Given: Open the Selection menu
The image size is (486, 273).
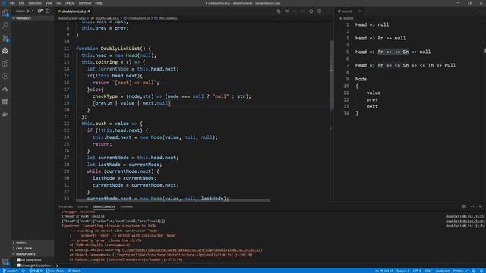Looking at the screenshot, I should point(35,3).
